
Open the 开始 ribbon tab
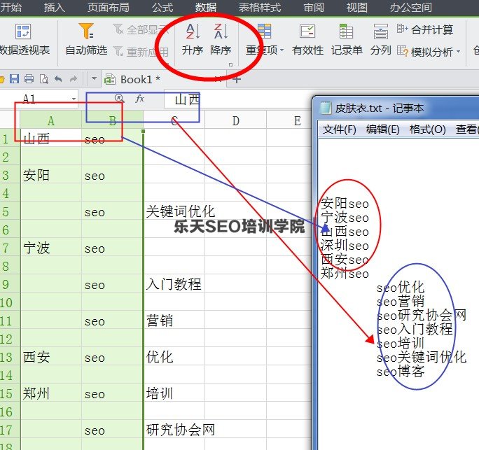[x=11, y=7]
